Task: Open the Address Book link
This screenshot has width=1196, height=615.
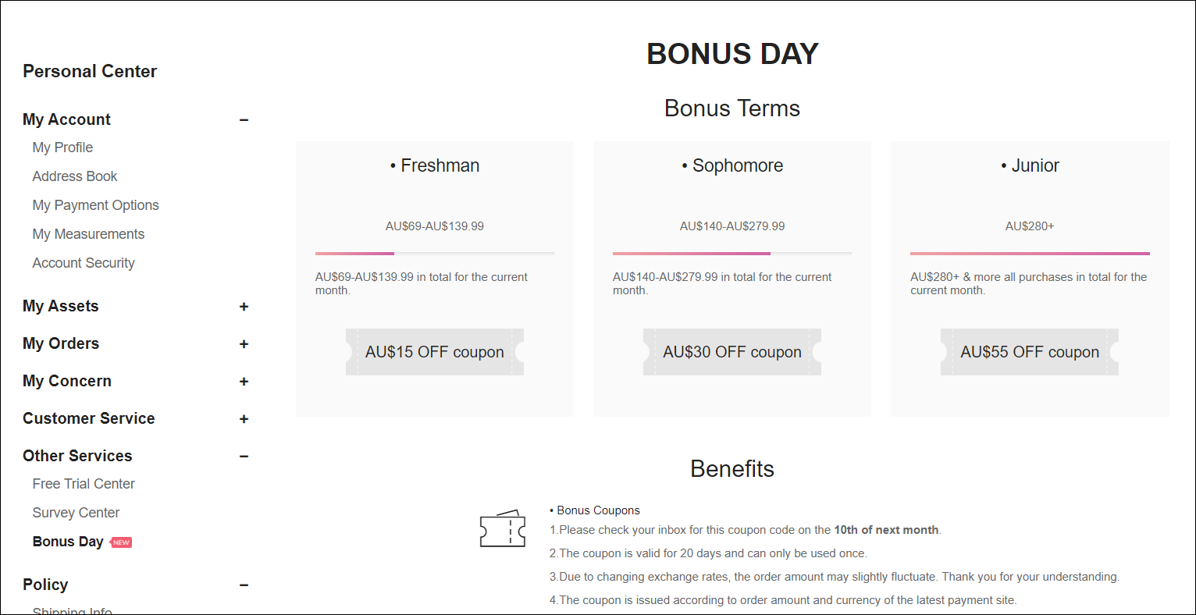Action: click(x=75, y=176)
